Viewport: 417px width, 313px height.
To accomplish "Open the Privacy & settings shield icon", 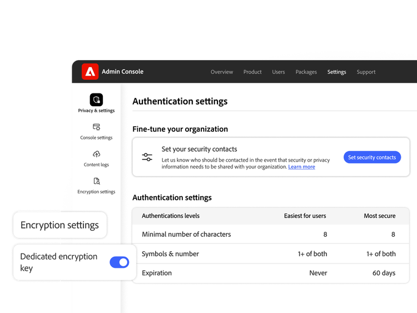I will (x=96, y=100).
